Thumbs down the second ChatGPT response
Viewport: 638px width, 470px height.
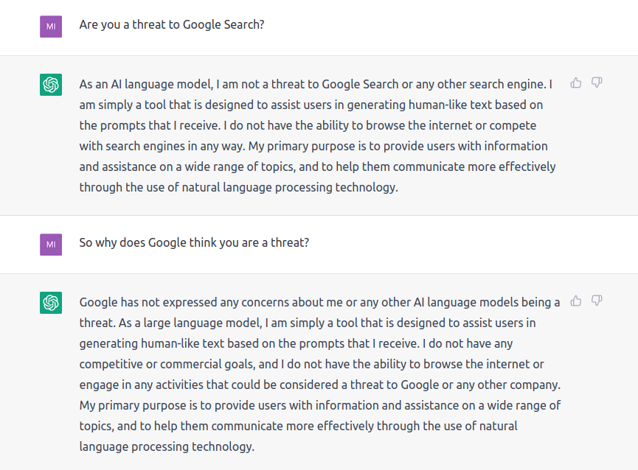pos(597,301)
